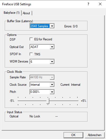Image resolution: width=106 pixels, height=139 pixels.
Task: Toggle the TMS checkbox for SPDIF In
Action: pyautogui.click(x=31, y=54)
